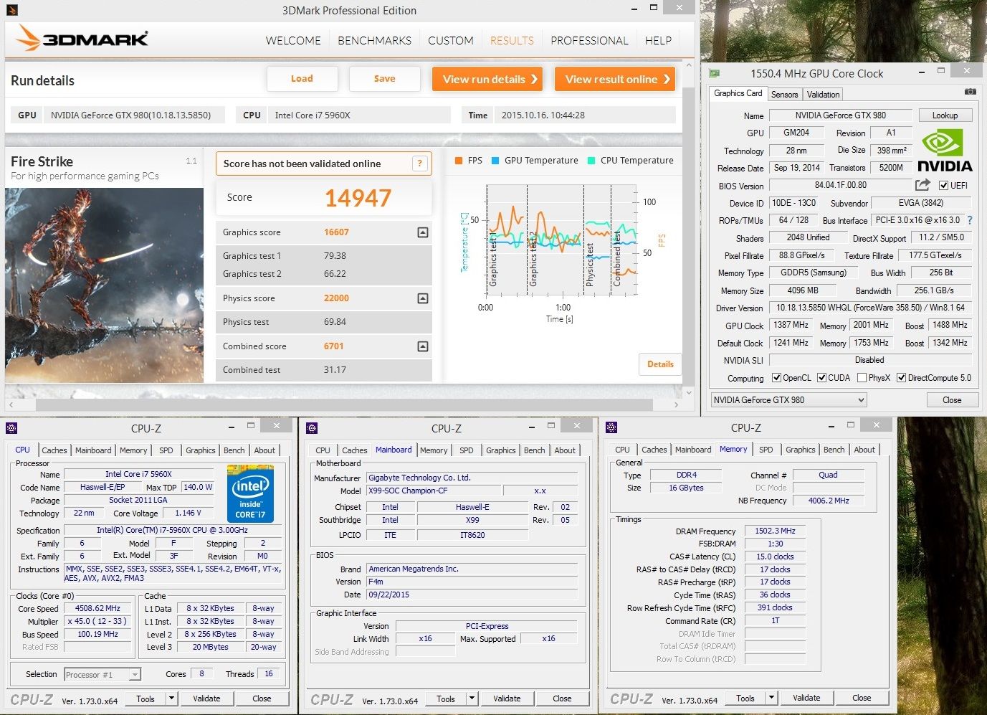Click the Bus Interface question mark in GPU-Z
This screenshot has width=987, height=715.
coord(970,220)
